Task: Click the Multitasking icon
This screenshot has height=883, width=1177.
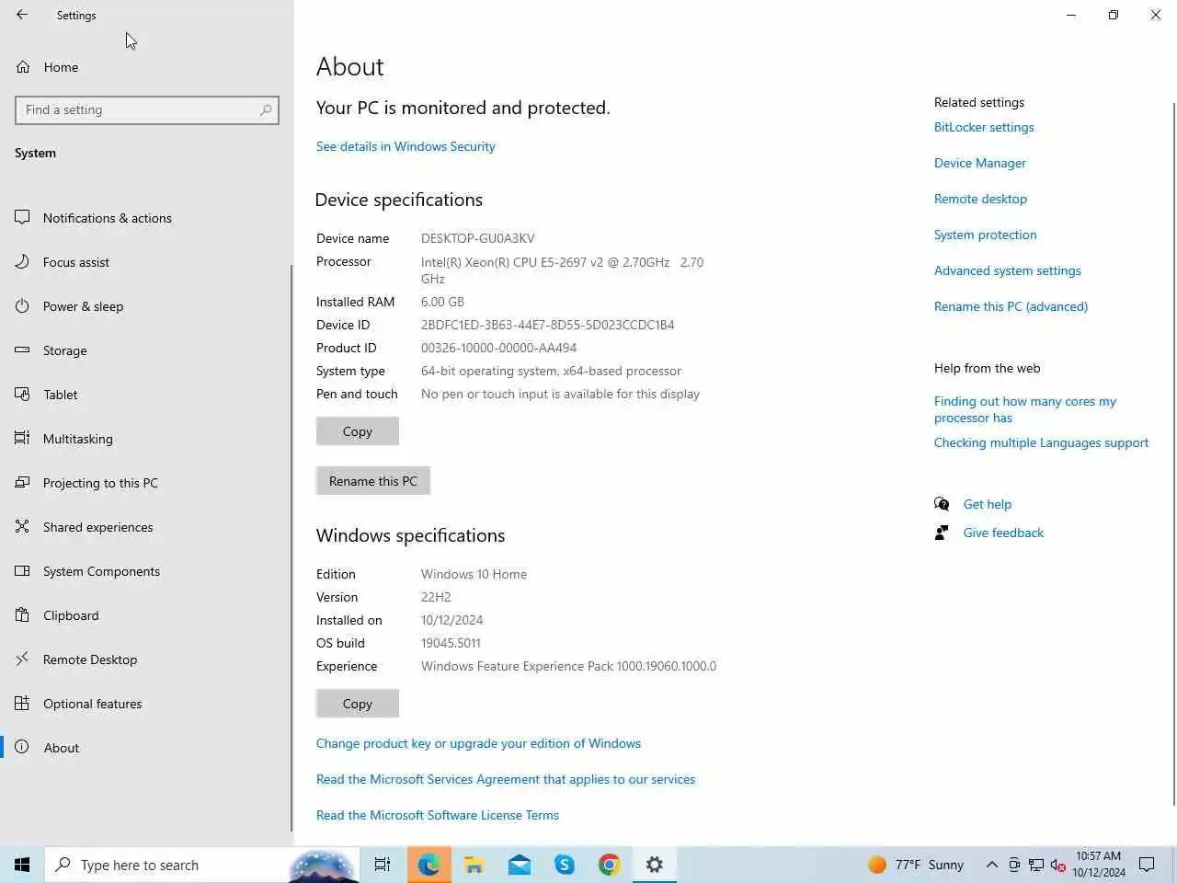Action: coord(23,439)
